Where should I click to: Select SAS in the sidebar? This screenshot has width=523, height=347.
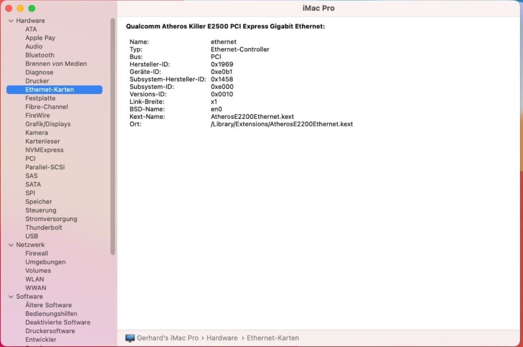(x=31, y=176)
